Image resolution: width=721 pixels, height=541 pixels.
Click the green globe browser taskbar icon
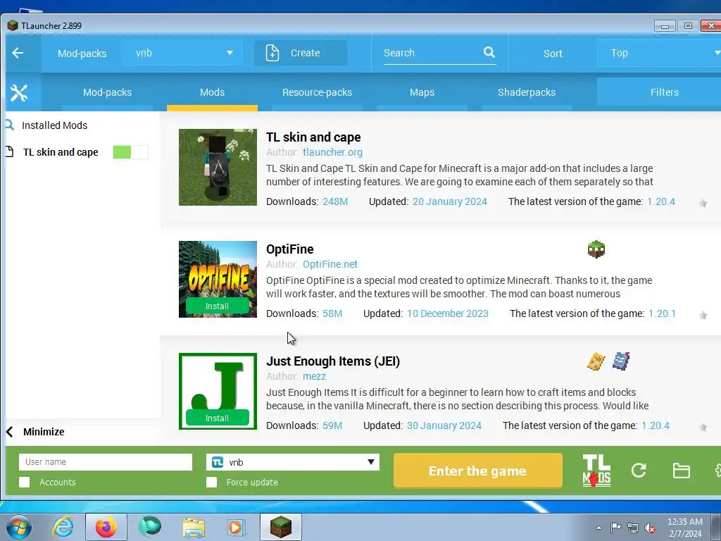pyautogui.click(x=150, y=527)
